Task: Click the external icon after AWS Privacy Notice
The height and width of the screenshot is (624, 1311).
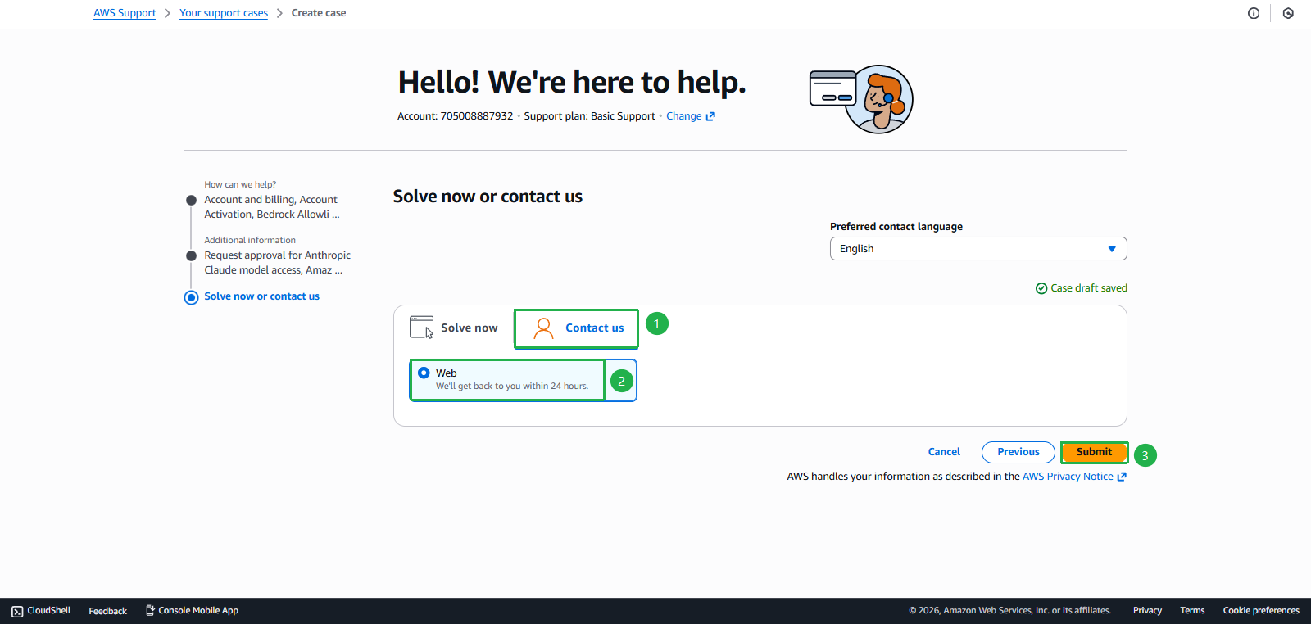Action: [x=1122, y=477]
